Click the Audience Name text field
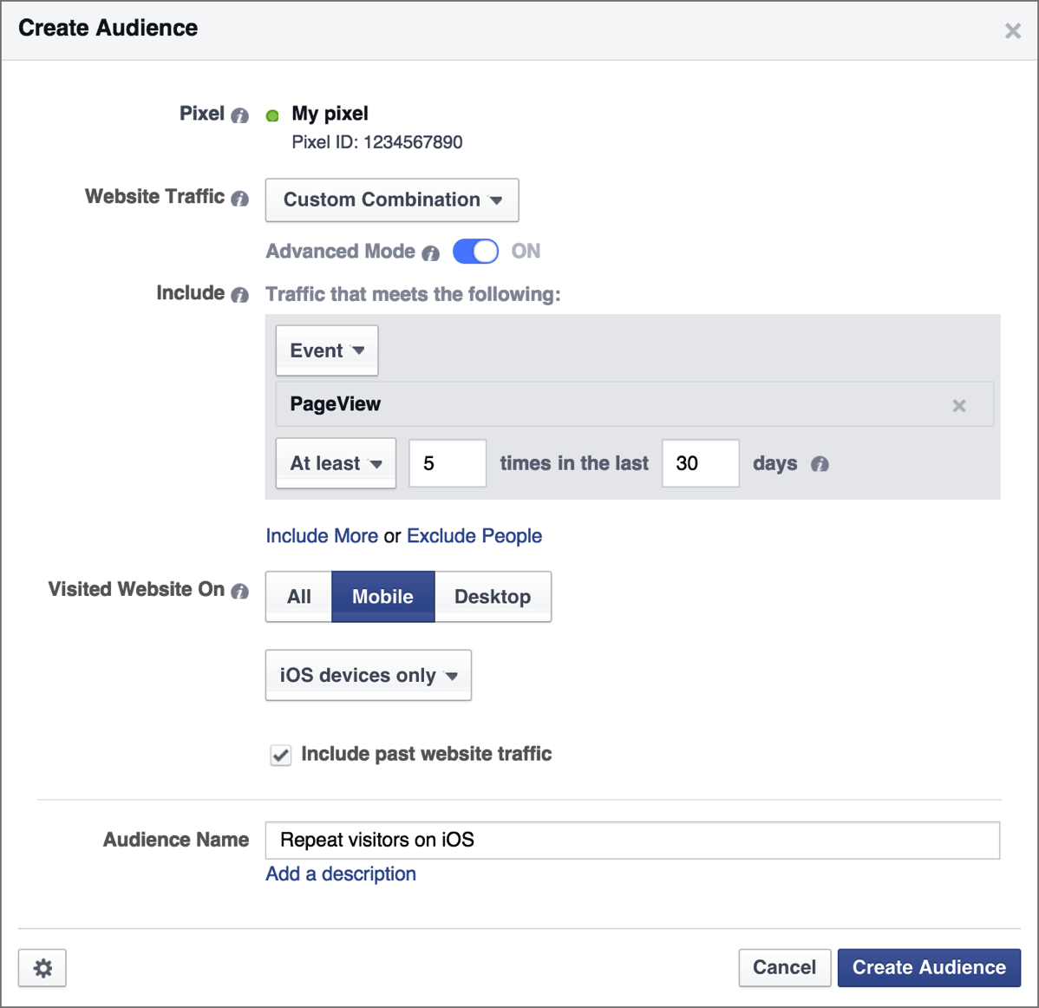 click(x=633, y=841)
